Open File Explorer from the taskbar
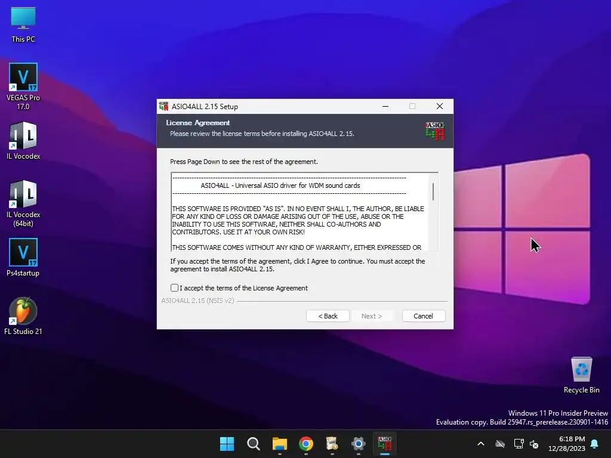Image resolution: width=611 pixels, height=458 pixels. (280, 444)
